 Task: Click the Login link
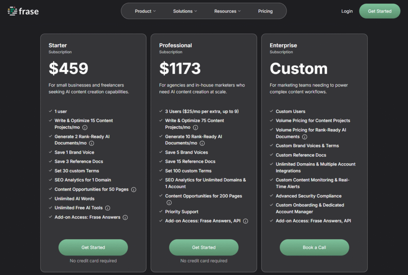tap(347, 11)
